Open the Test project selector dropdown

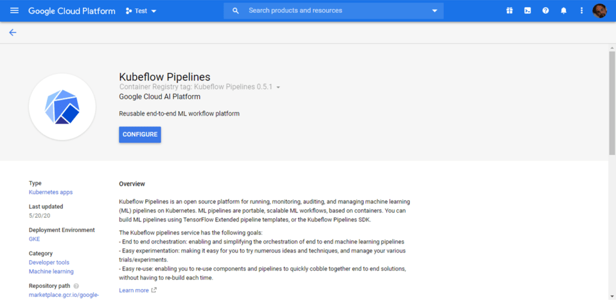tap(141, 11)
